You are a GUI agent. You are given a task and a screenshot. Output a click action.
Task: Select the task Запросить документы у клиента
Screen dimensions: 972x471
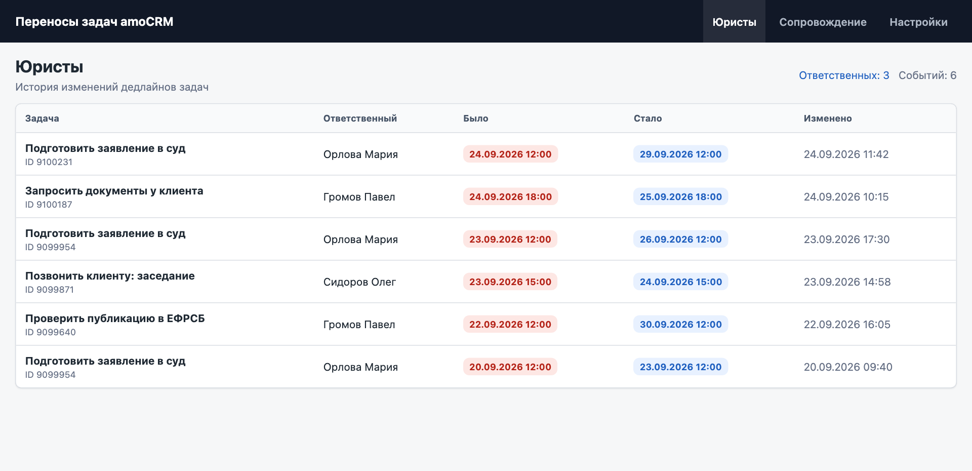pyautogui.click(x=114, y=191)
